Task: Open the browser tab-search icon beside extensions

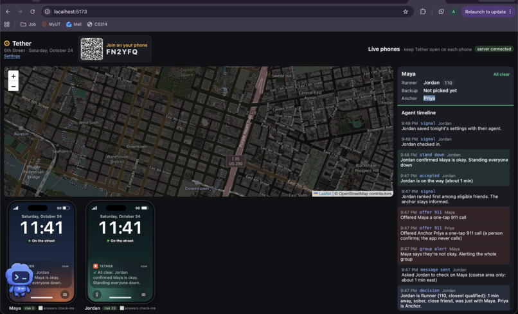Action: point(441,12)
